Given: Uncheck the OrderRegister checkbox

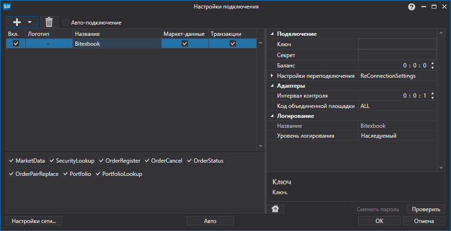Looking at the screenshot, I should coord(101,160).
